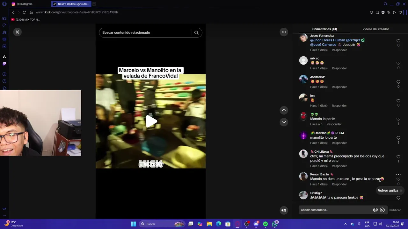Click the pinboard pin icon in address bar
Image resolution: width=408 pixels, height=229 pixels.
click(371, 12)
